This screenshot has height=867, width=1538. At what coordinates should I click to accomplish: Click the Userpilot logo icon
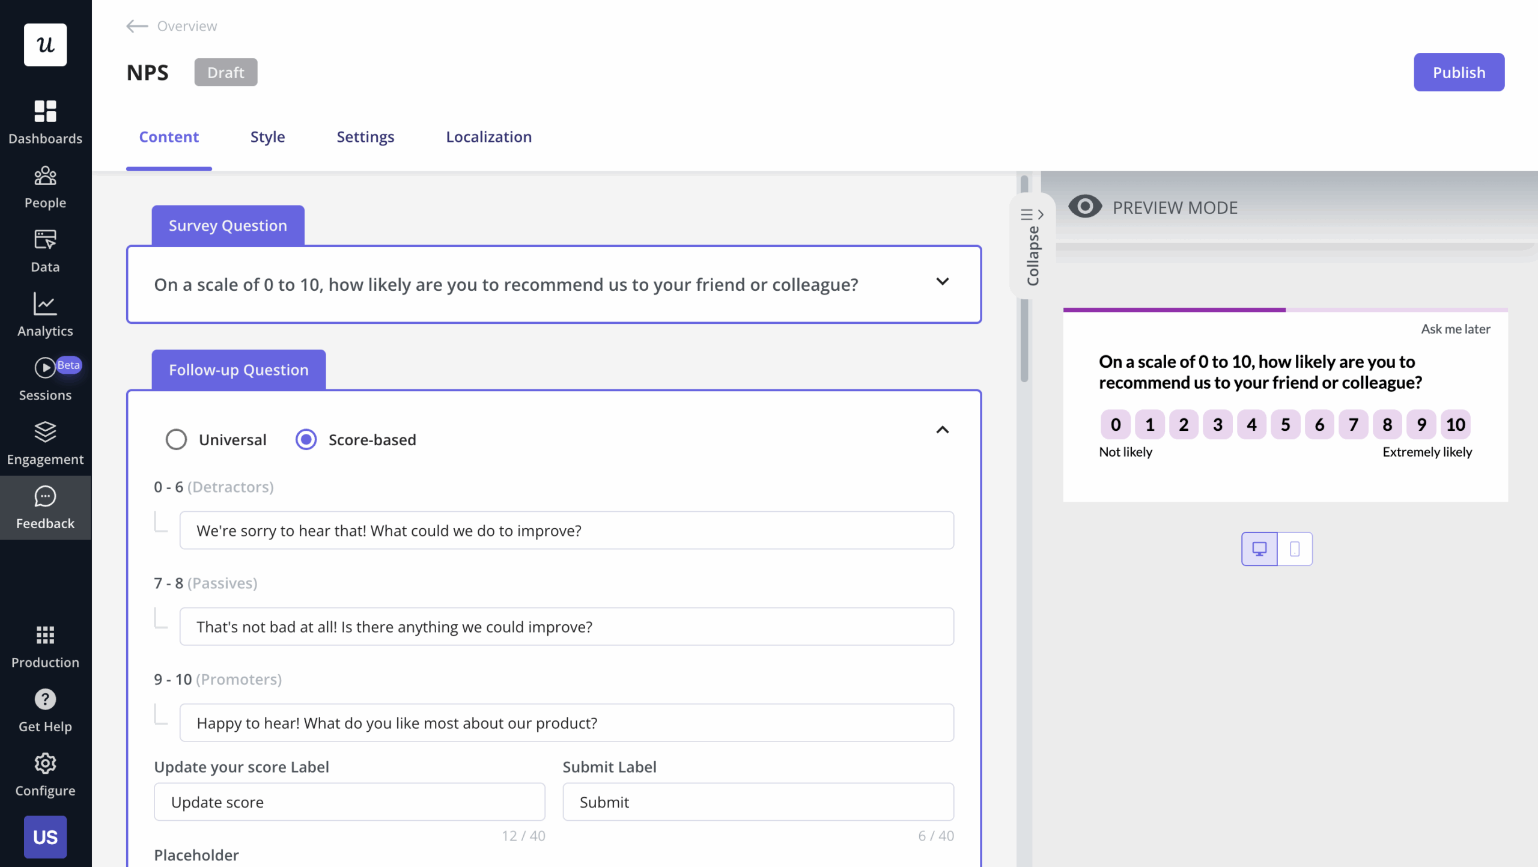45,44
